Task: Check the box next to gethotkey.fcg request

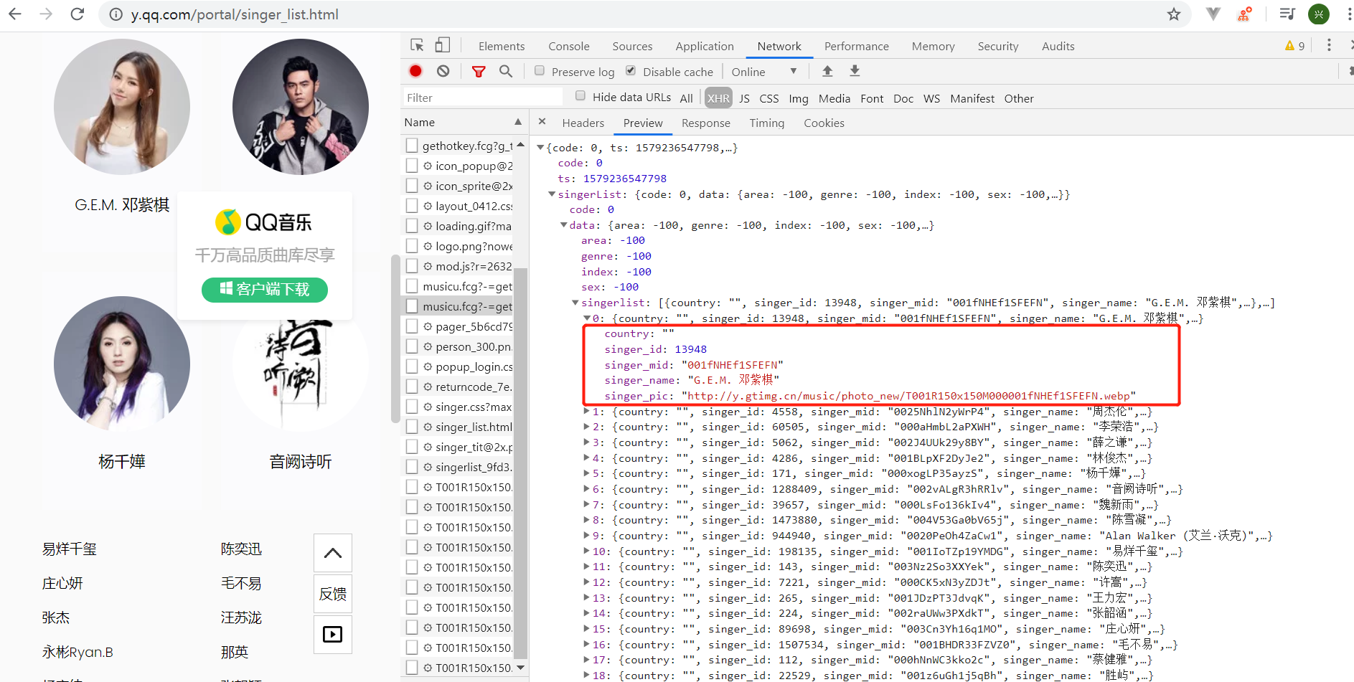Action: (x=412, y=146)
